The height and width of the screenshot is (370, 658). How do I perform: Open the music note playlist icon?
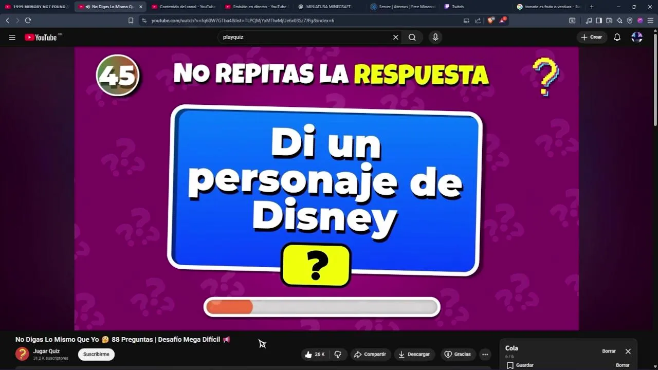tap(589, 21)
